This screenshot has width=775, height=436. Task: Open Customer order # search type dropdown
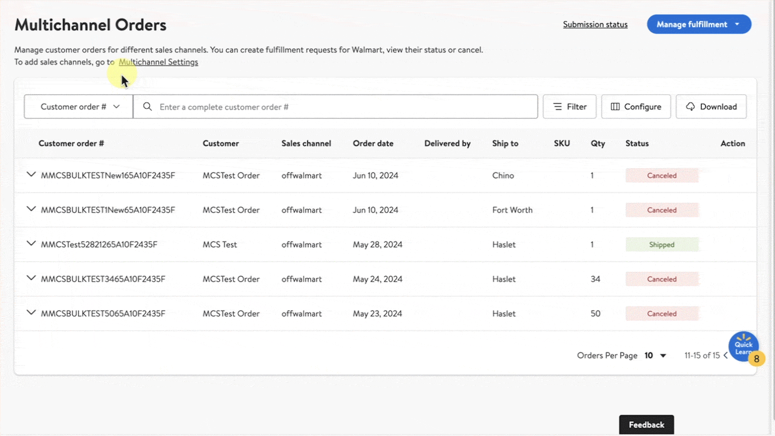tap(78, 107)
